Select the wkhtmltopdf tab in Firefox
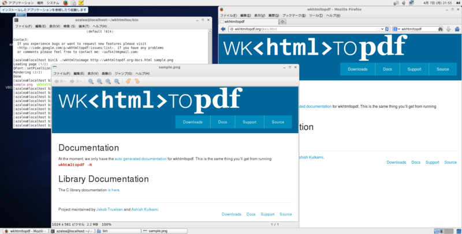 click(249, 21)
